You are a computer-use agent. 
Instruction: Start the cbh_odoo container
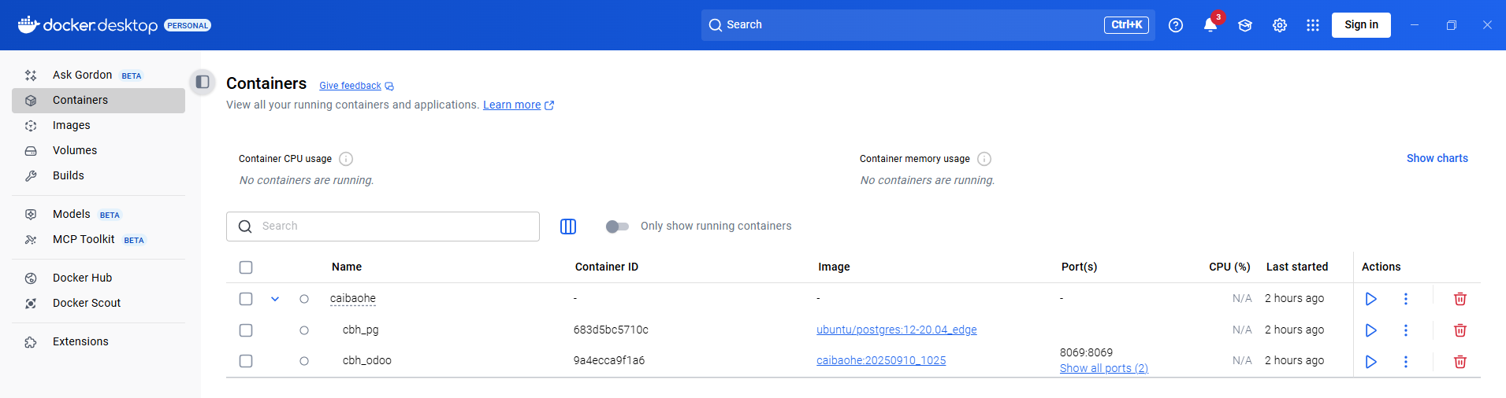coord(1370,362)
